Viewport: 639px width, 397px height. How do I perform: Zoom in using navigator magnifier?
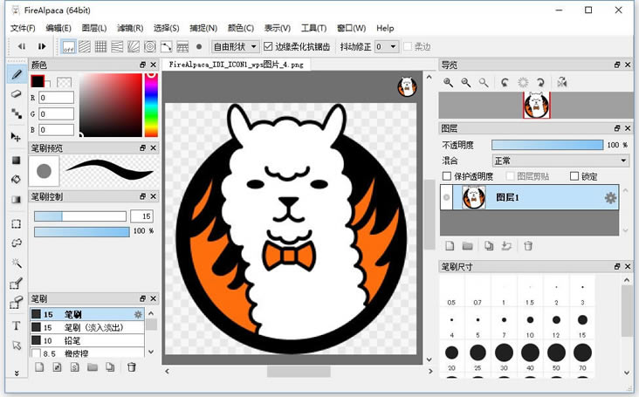point(449,83)
